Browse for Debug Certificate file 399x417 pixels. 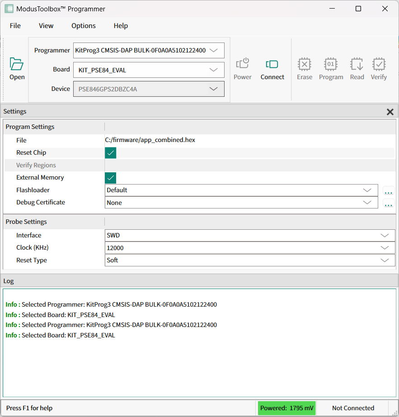(388, 203)
